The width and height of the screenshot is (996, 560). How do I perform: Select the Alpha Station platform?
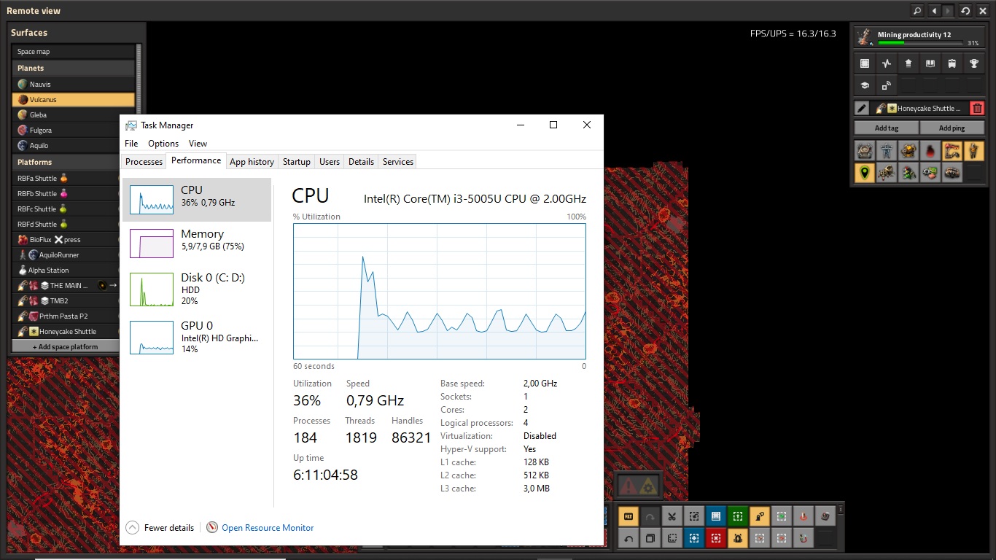point(67,271)
